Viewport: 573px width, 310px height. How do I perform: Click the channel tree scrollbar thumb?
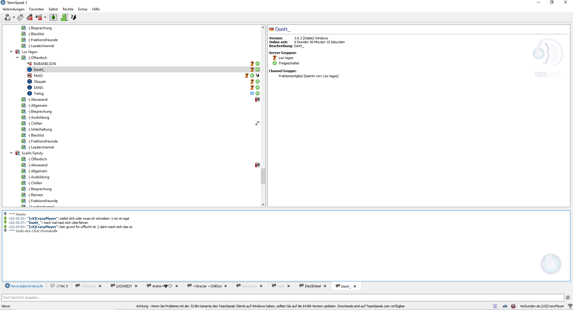tap(263, 176)
